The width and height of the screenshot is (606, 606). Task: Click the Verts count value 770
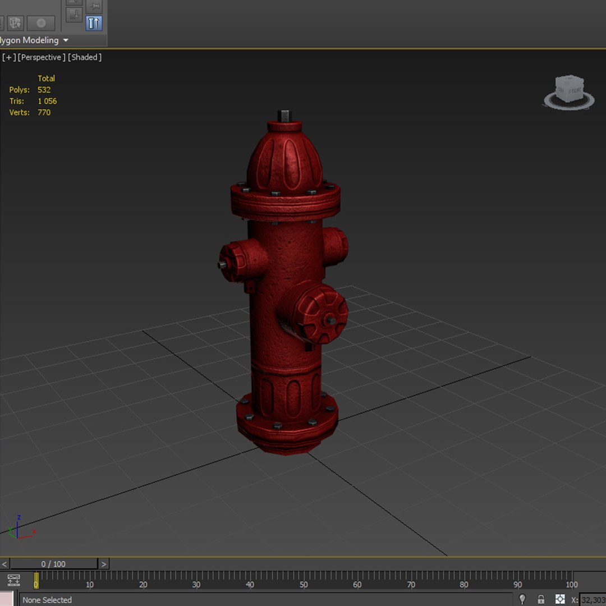coord(44,112)
